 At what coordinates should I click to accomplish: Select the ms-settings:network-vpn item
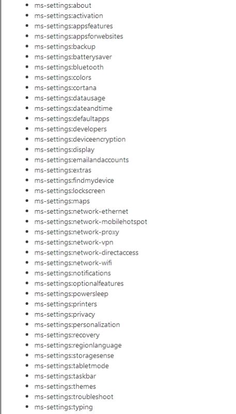pyautogui.click(x=74, y=242)
